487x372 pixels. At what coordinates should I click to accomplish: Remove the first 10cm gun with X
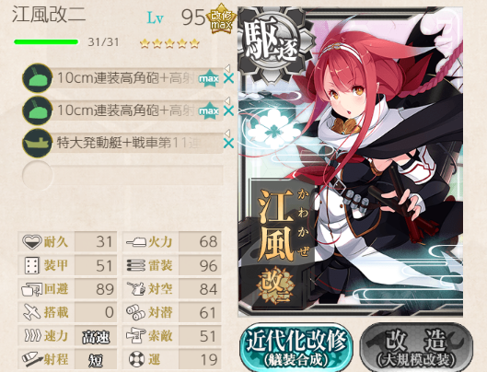coord(229,78)
